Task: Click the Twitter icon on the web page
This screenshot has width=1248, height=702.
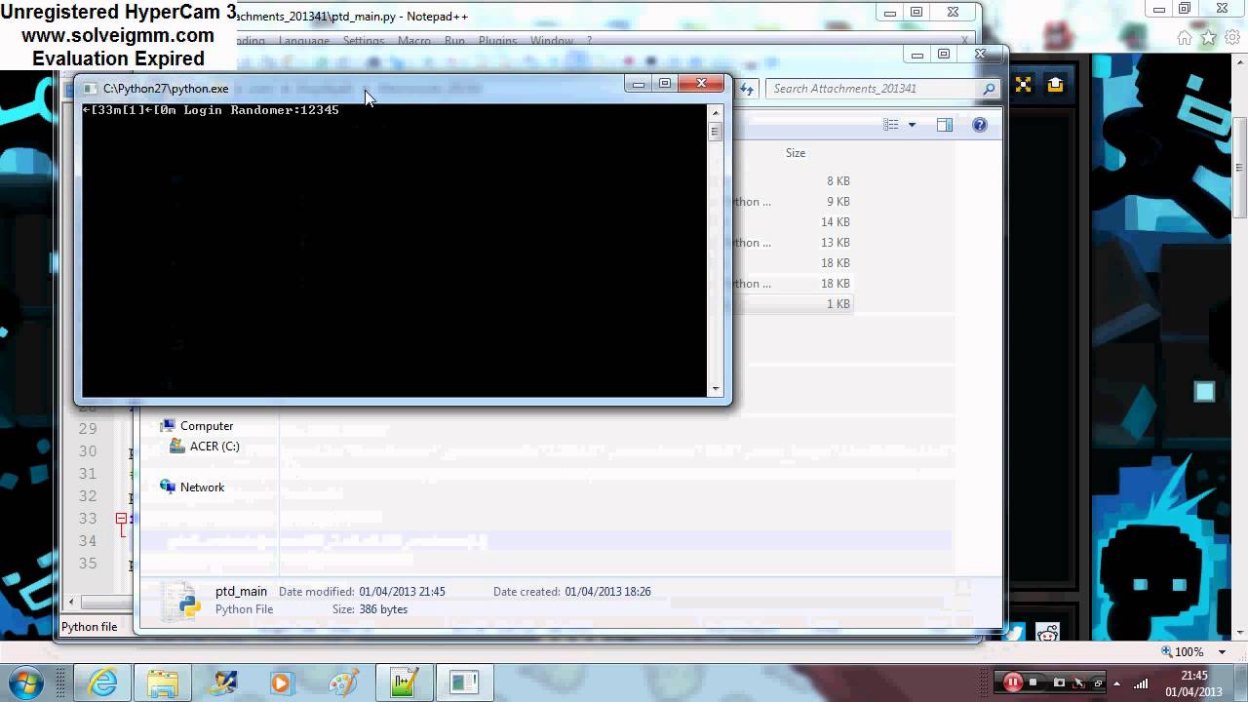Action: [x=1015, y=633]
